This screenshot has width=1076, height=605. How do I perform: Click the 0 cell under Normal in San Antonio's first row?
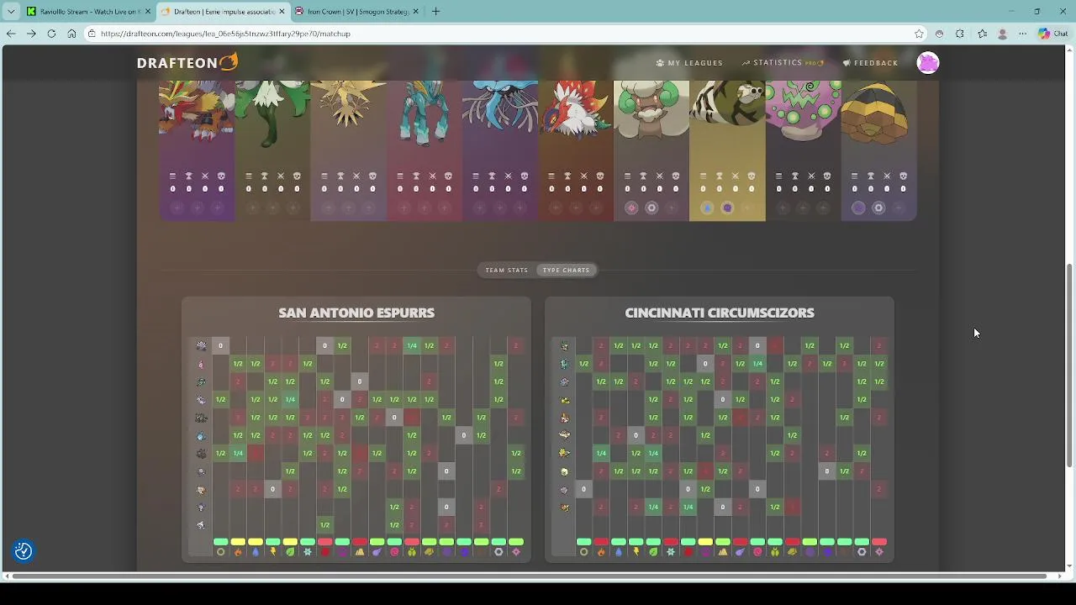pos(220,345)
